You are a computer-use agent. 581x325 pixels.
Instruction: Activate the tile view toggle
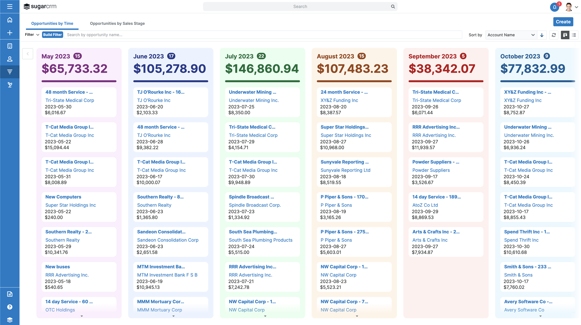(x=565, y=35)
